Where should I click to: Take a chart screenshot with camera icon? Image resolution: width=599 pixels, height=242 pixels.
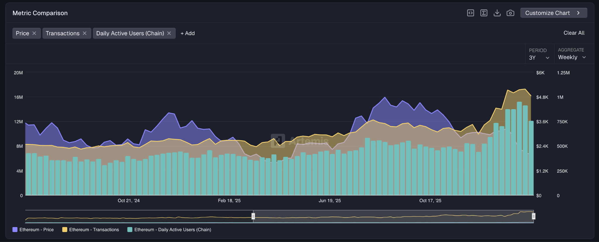510,13
